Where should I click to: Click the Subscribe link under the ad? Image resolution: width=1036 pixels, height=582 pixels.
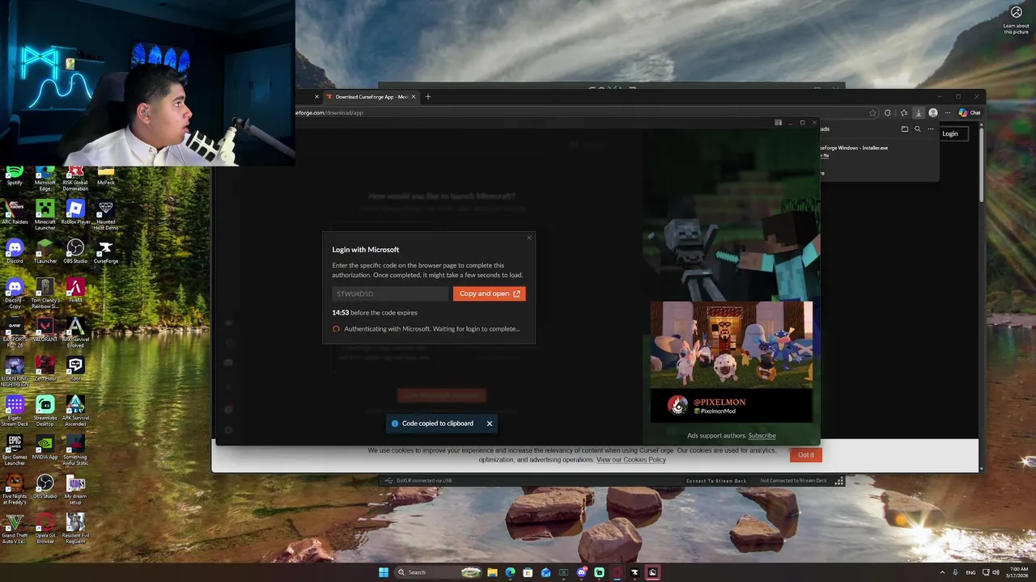762,436
